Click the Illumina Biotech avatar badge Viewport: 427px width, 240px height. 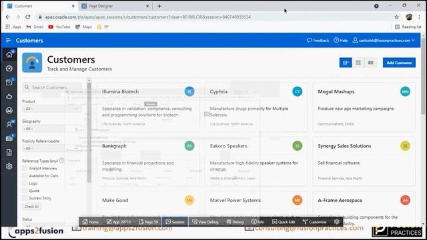189,91
